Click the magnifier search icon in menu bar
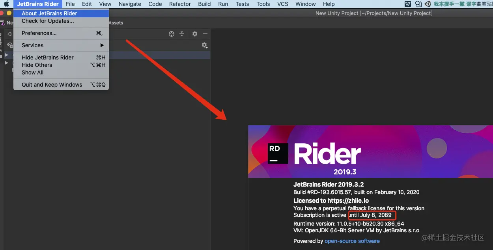Viewport: 493px width, 250px height. (418, 4)
